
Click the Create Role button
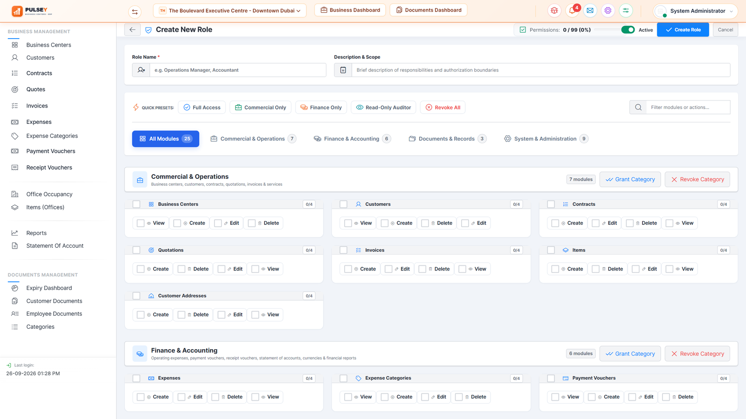[683, 30]
